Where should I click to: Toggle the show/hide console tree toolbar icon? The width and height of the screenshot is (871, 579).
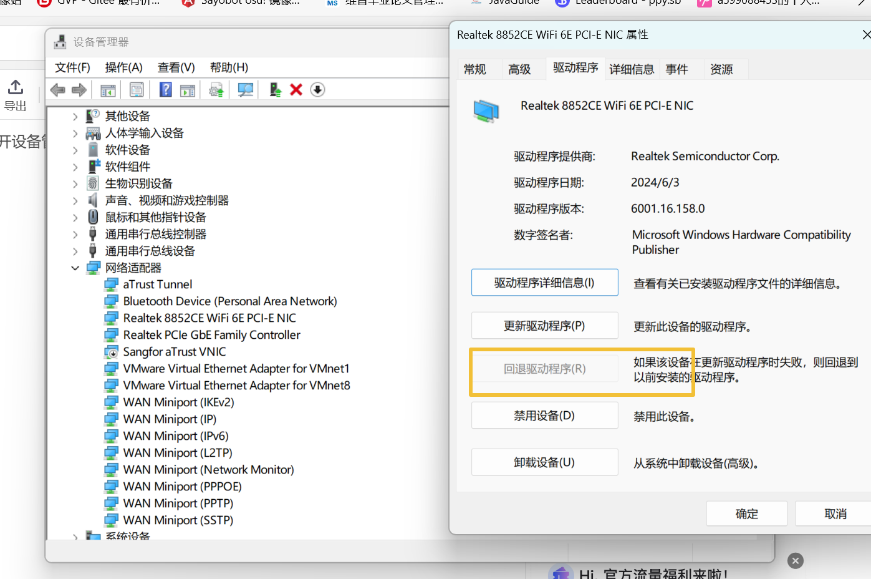pyautogui.click(x=108, y=90)
